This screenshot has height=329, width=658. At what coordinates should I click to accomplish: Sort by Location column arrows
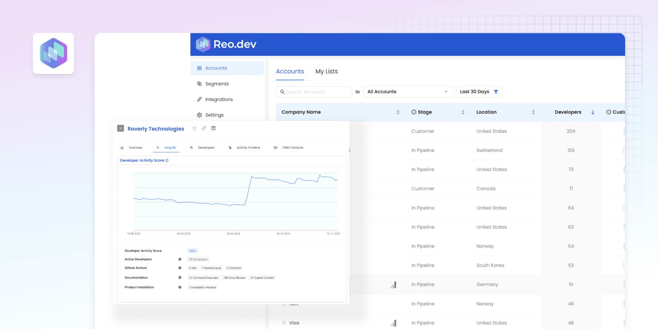533,112
